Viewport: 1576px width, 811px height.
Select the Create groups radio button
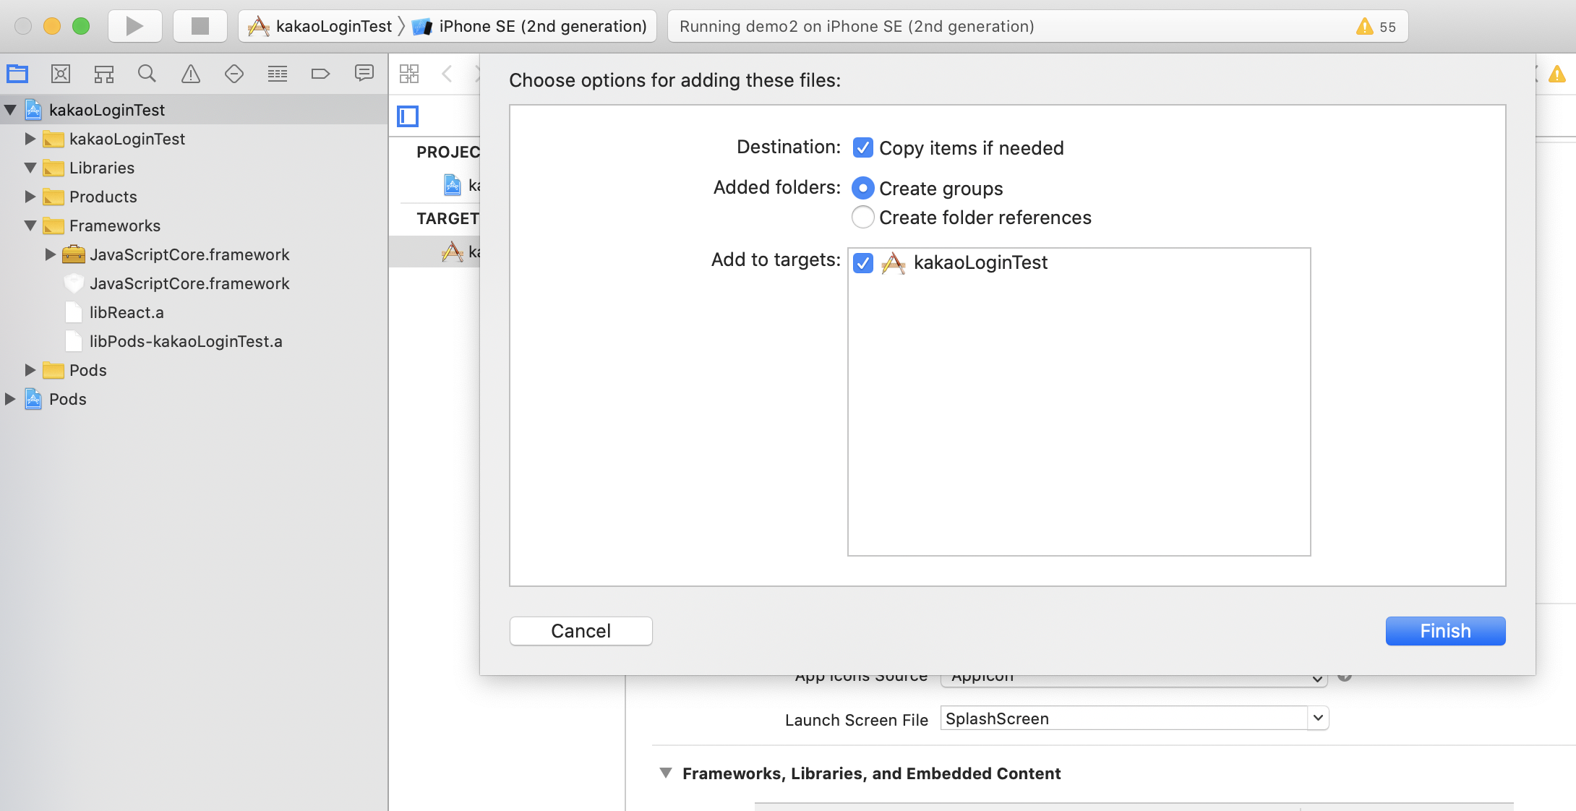863,188
